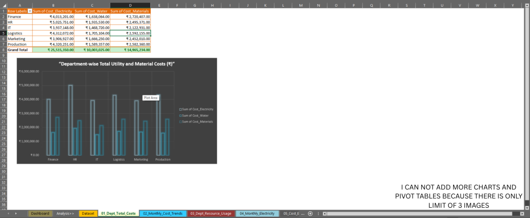Click the chart title text
Viewport: 530px width, 218px height.
click(x=117, y=64)
